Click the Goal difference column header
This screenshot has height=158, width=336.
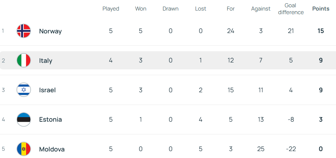click(291, 9)
